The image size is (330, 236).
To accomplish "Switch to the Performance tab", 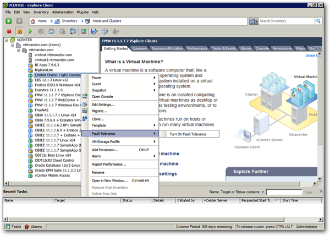I will pos(197,48).
